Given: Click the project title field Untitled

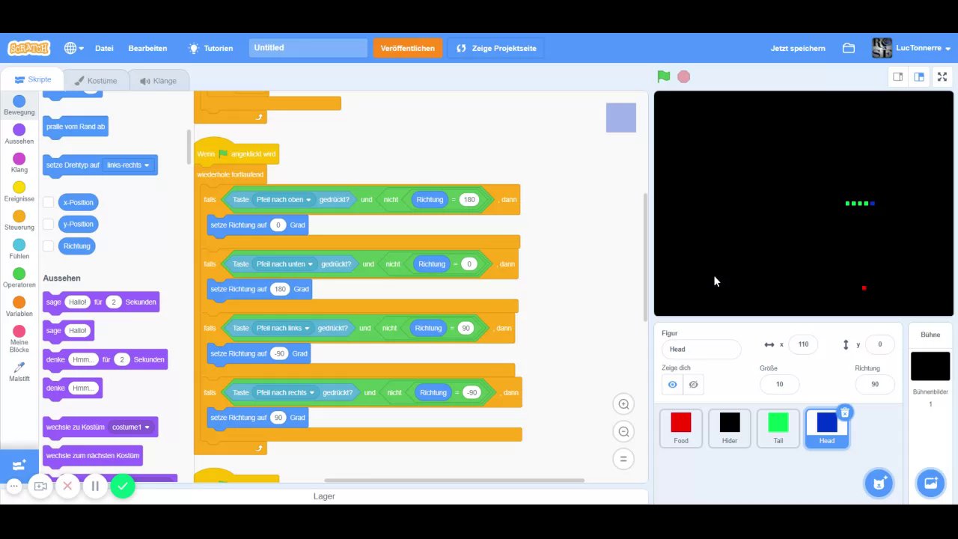Looking at the screenshot, I should click(x=308, y=48).
